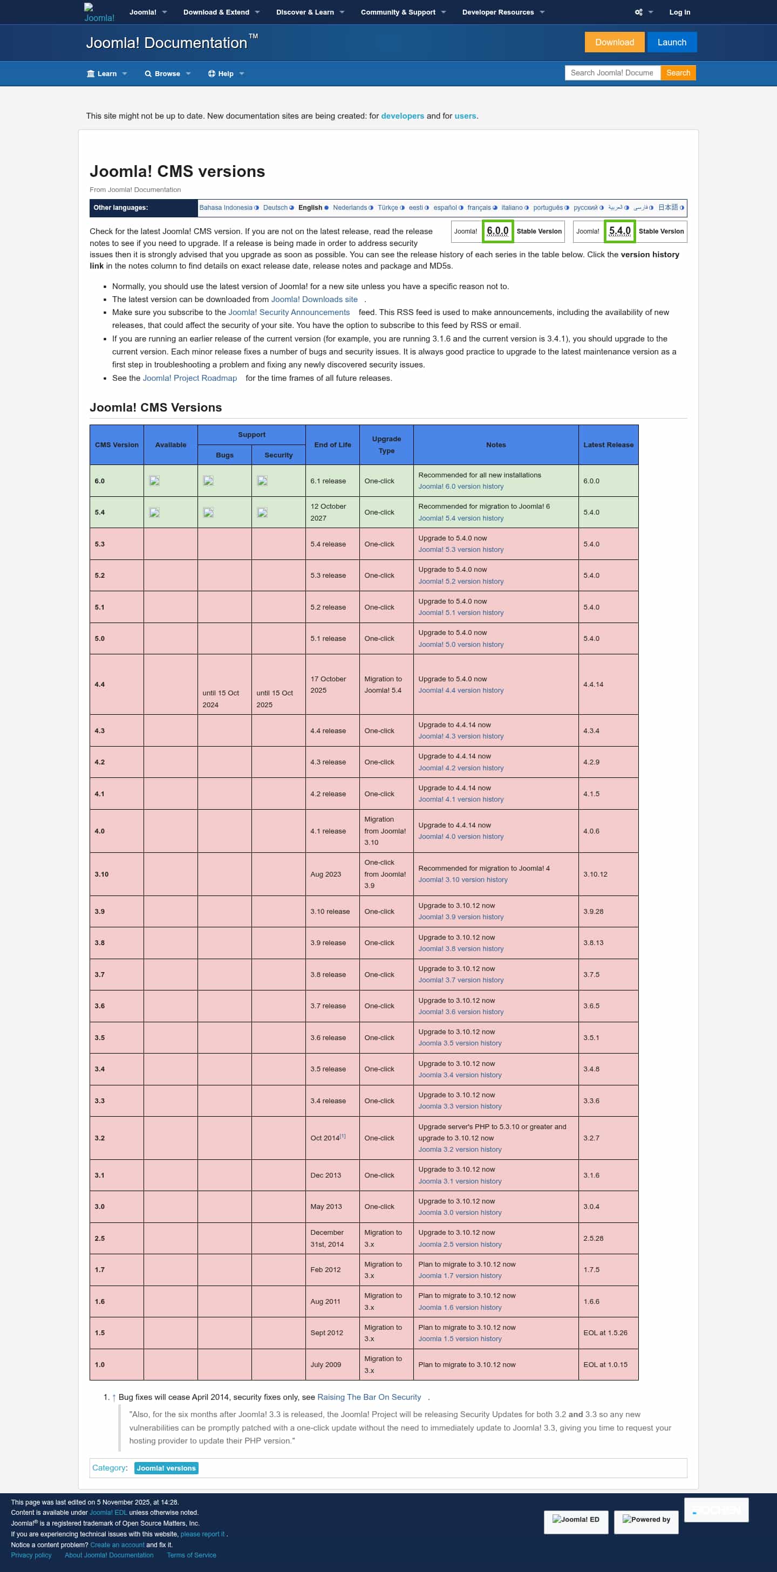The width and height of the screenshot is (777, 1572).
Task: Click the Security support icon in the 5.4 row
Action: point(262,512)
